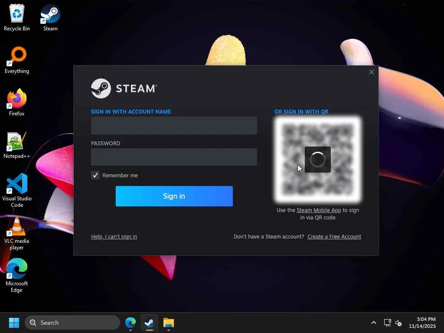Click the loading QR code image
444x333 pixels.
coord(318,160)
